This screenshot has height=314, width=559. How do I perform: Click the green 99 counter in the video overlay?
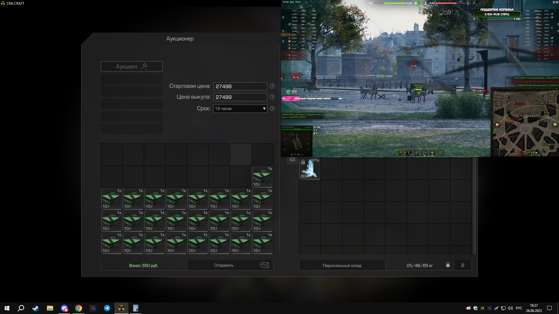point(292,92)
